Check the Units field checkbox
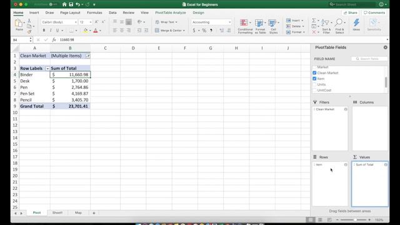Screen dimensions: 400x225 [x=314, y=84]
